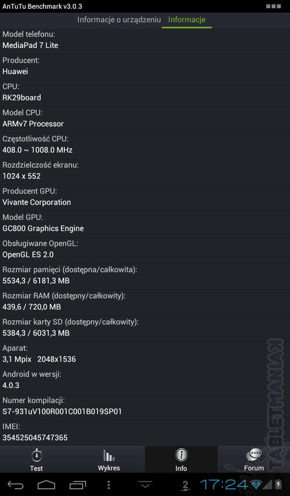Open the Wykres bar chart icon
Image resolution: width=290 pixels, height=496 pixels.
tap(108, 456)
